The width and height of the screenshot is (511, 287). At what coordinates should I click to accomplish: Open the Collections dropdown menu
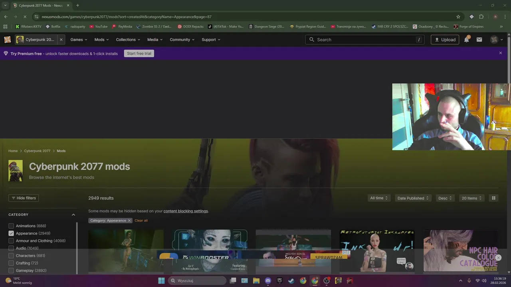coord(128,39)
